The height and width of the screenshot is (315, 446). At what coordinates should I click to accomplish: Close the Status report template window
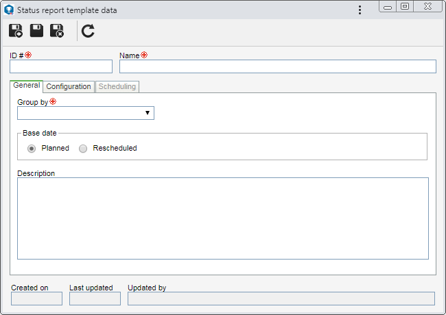(427, 6)
